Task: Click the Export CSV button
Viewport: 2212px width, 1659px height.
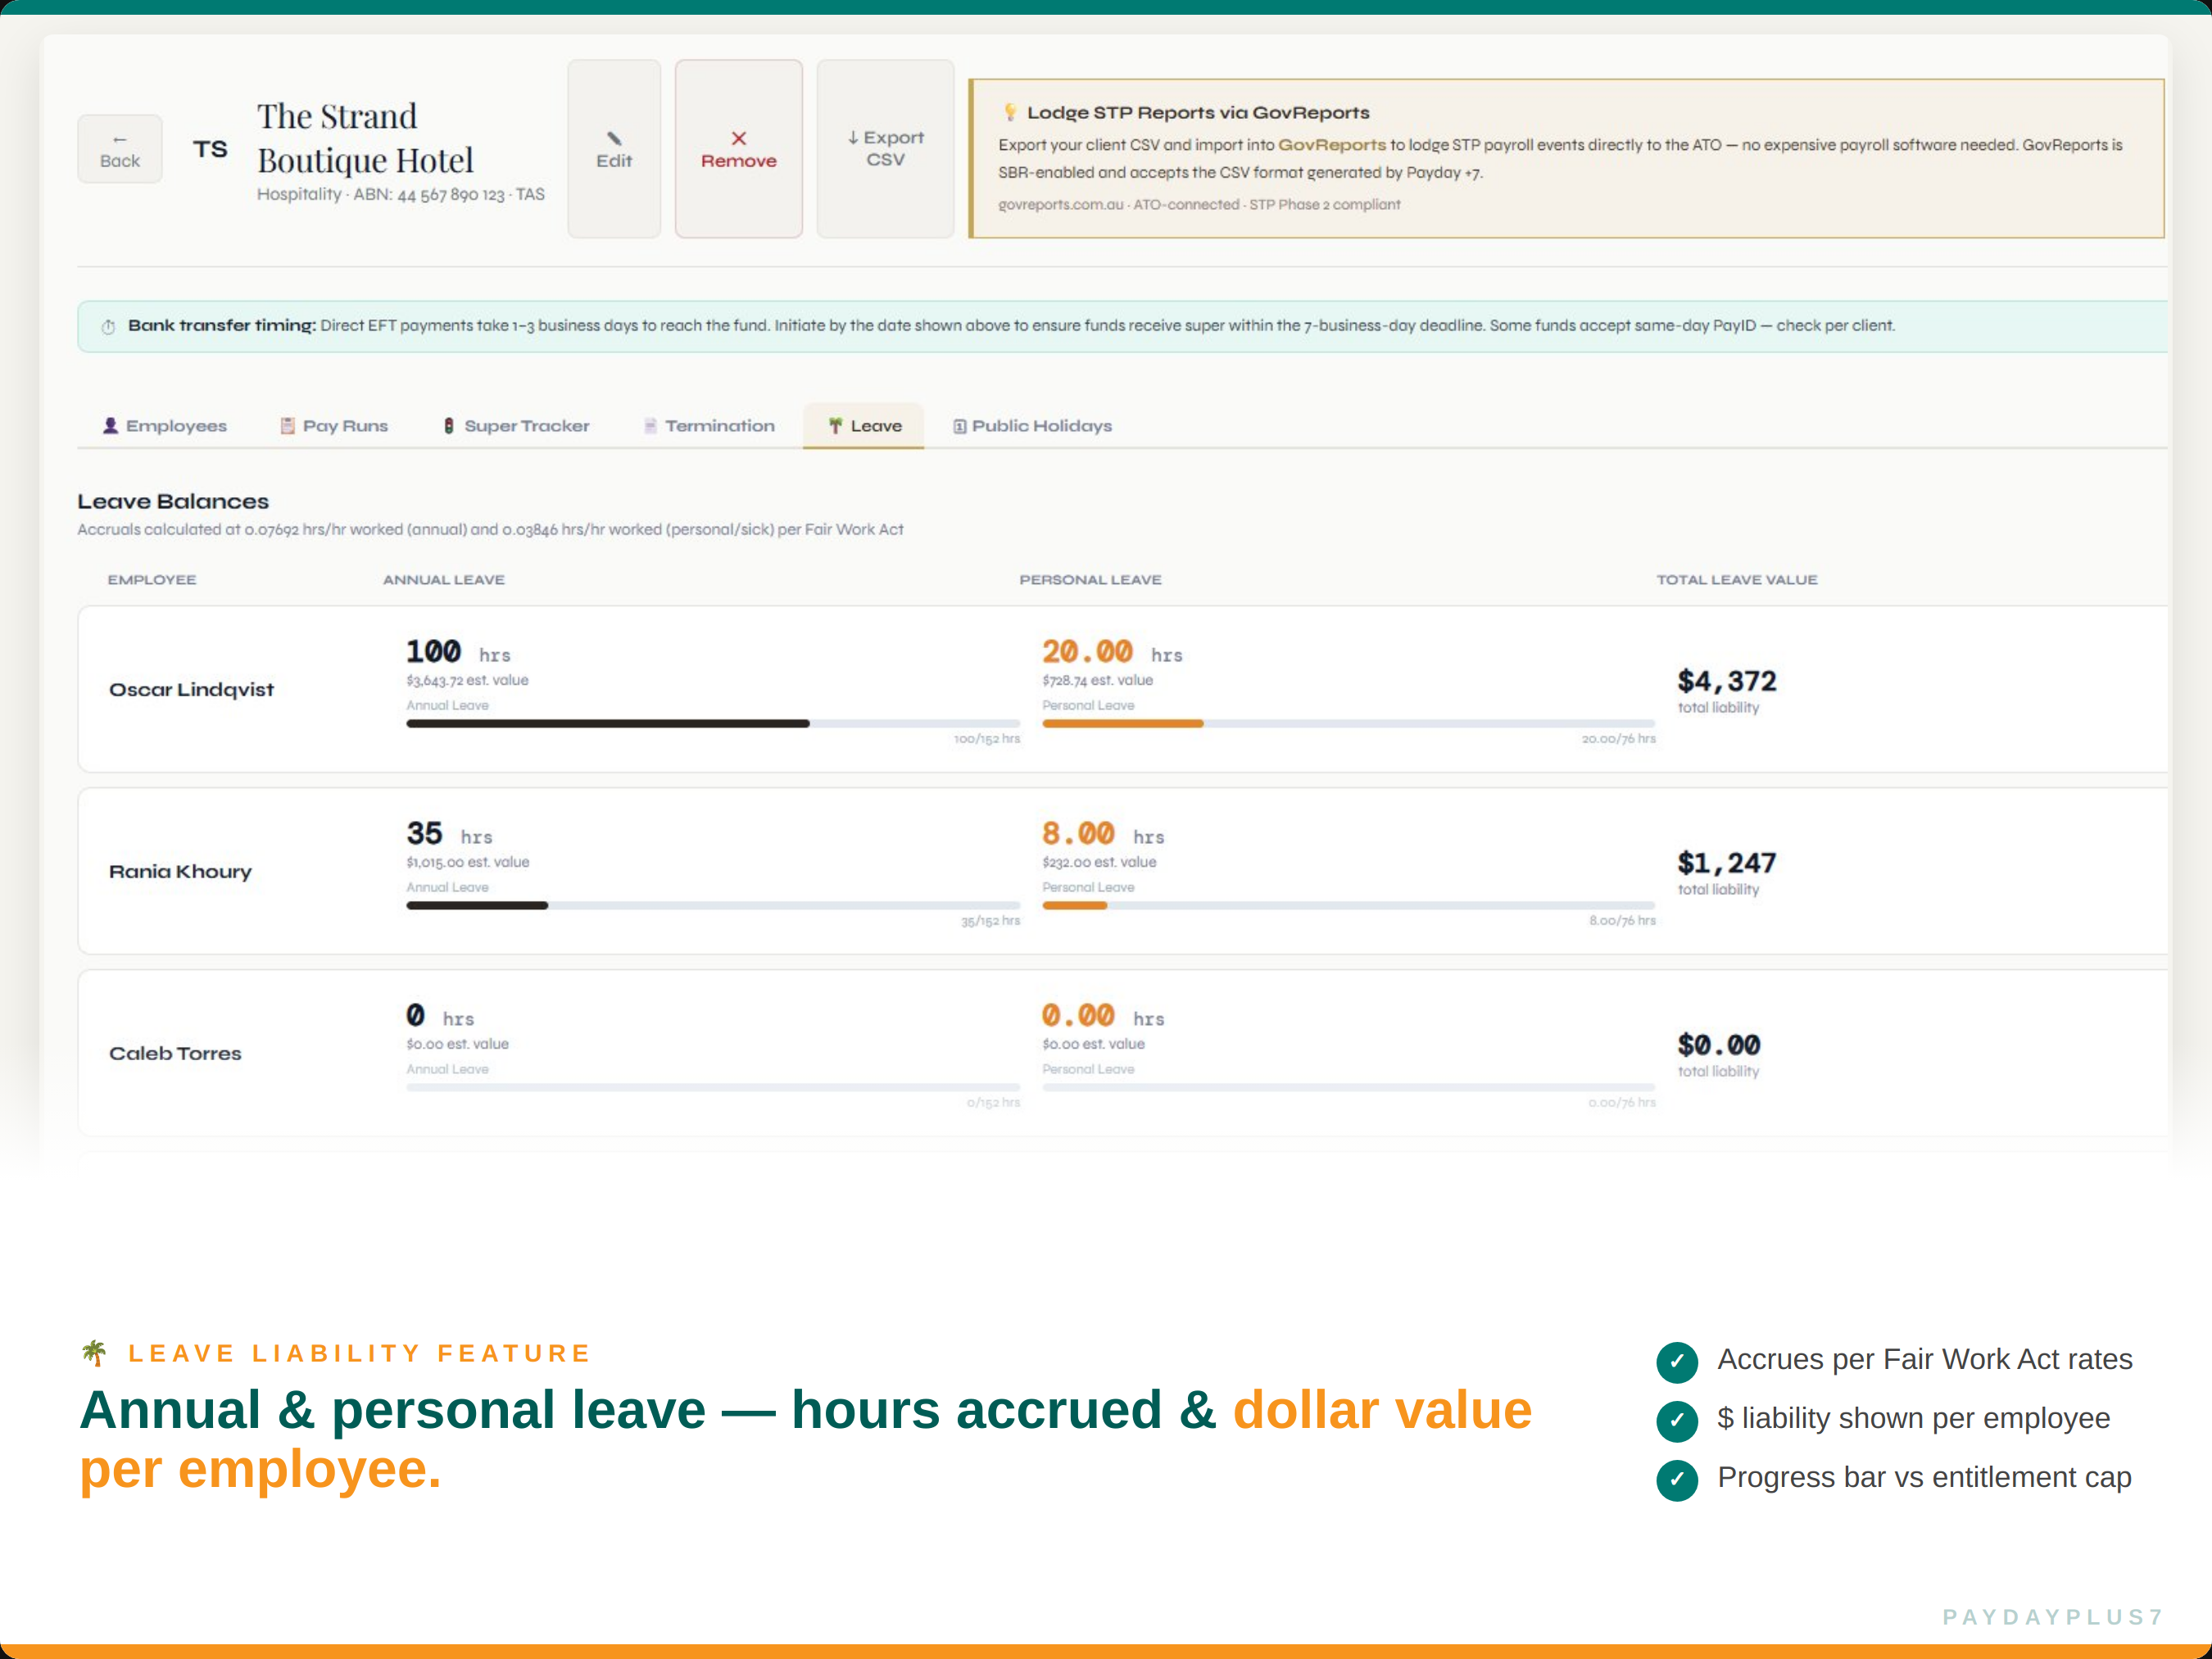Action: point(885,148)
